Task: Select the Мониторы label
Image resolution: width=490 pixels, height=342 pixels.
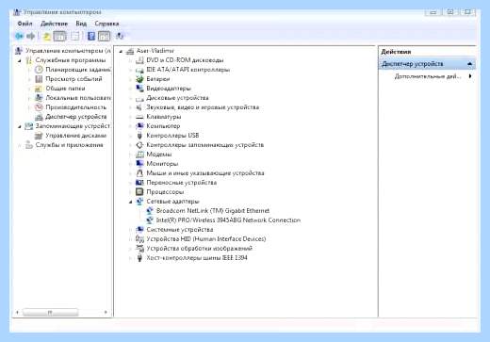Action: 162,164
